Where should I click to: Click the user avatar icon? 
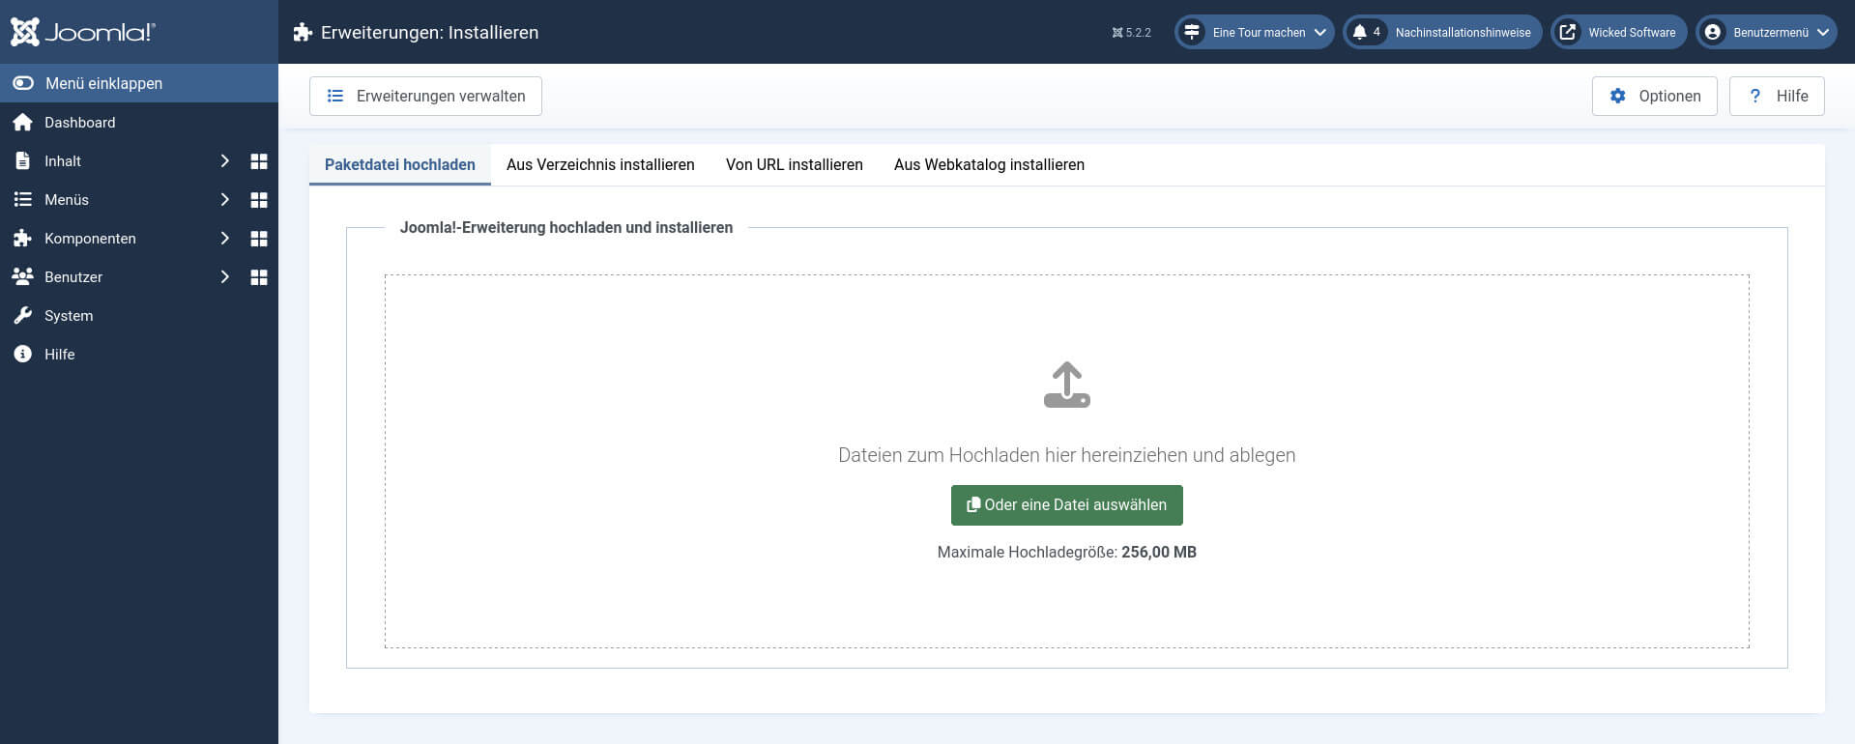(x=1713, y=32)
